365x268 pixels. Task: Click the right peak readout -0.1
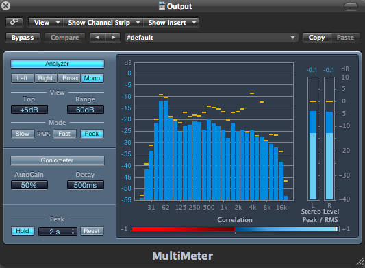click(x=329, y=70)
